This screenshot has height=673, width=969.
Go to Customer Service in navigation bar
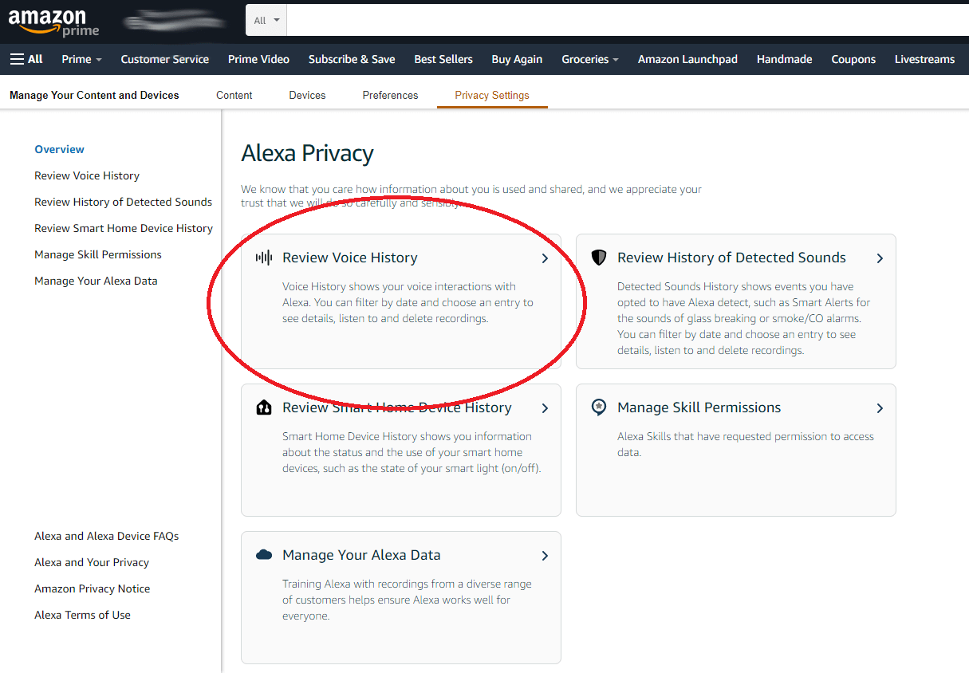[x=164, y=59]
